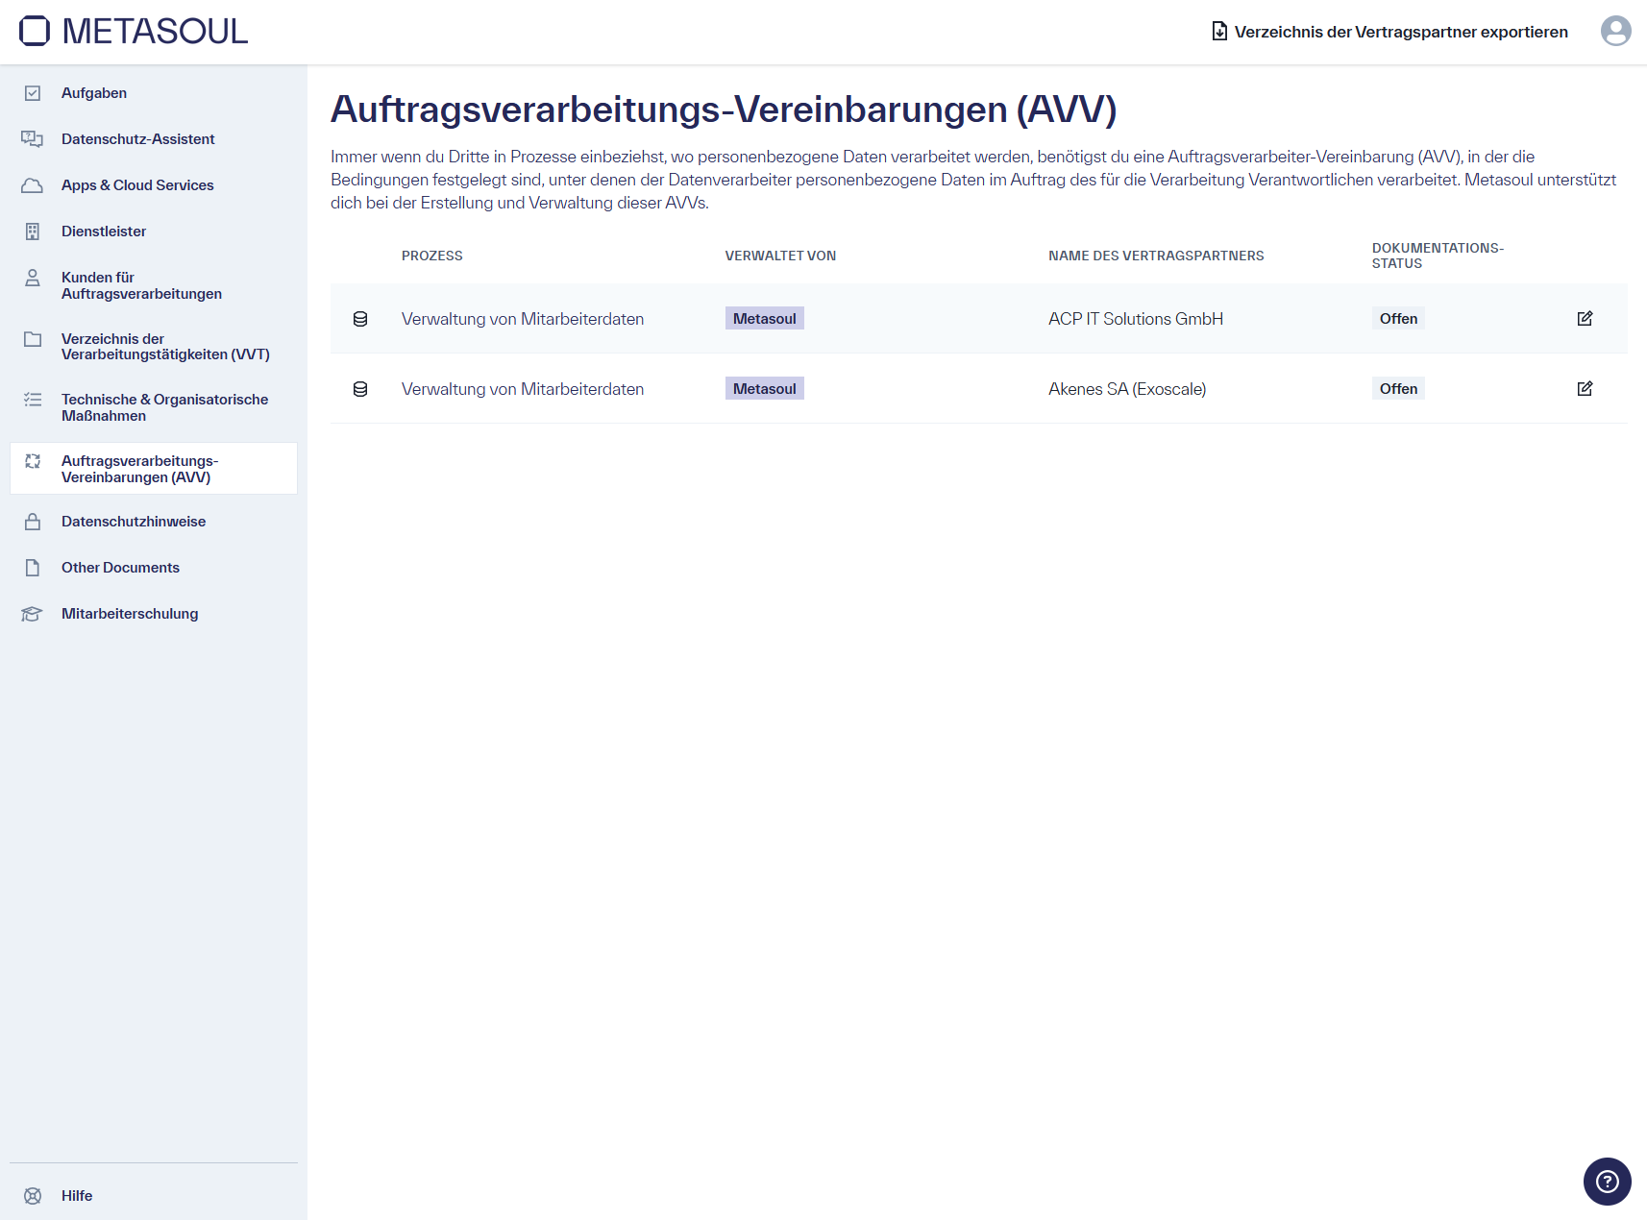Click the Metasoul tag in the first row

coord(765,317)
